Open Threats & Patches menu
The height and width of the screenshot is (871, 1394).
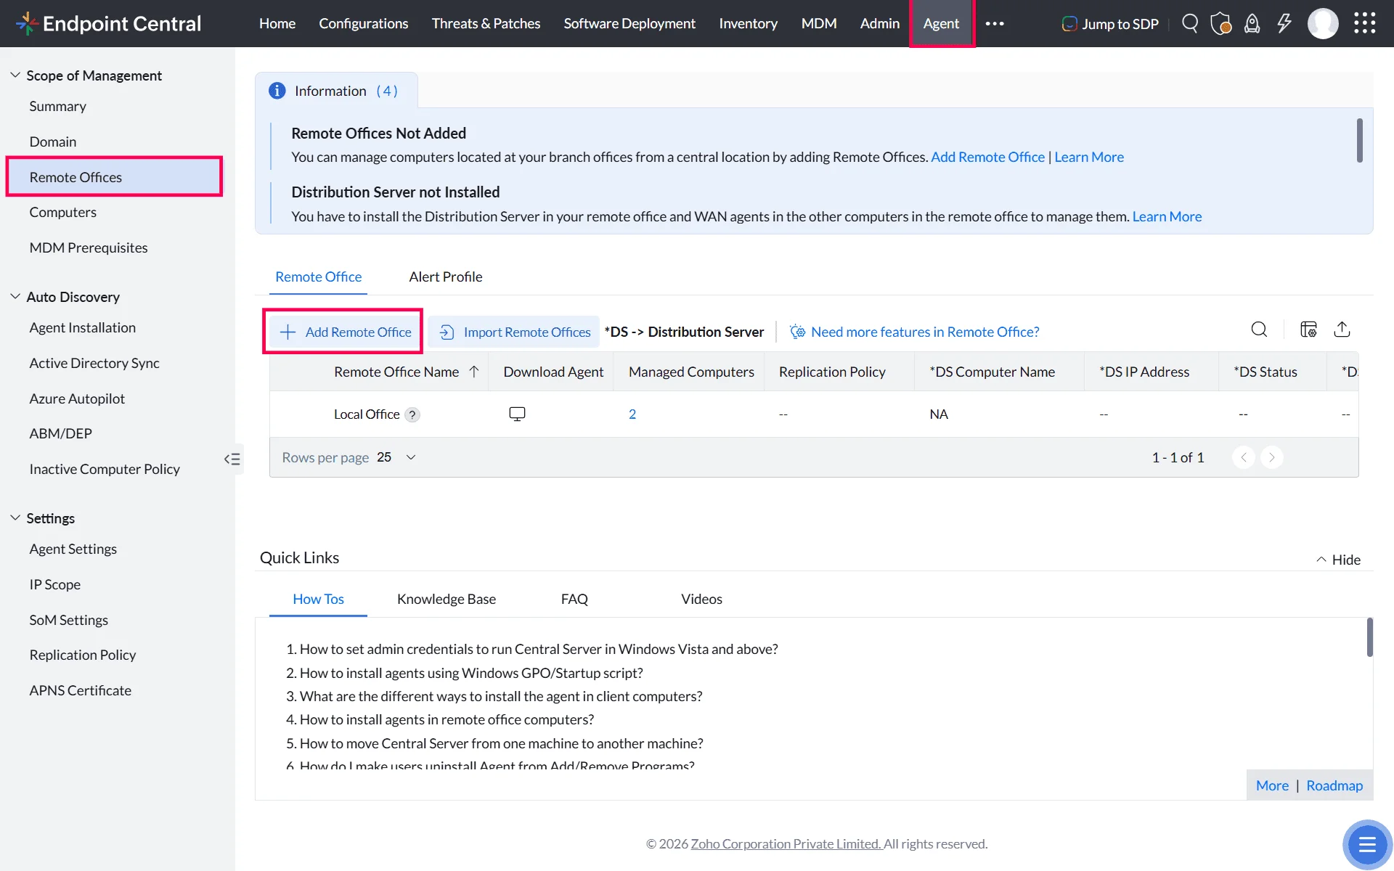[486, 23]
